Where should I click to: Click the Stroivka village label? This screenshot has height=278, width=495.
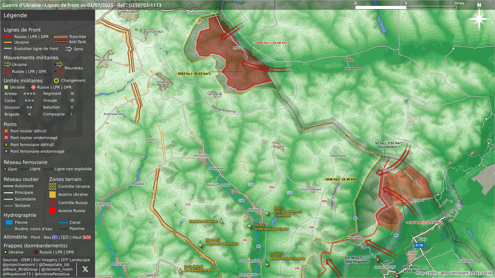[389, 170]
